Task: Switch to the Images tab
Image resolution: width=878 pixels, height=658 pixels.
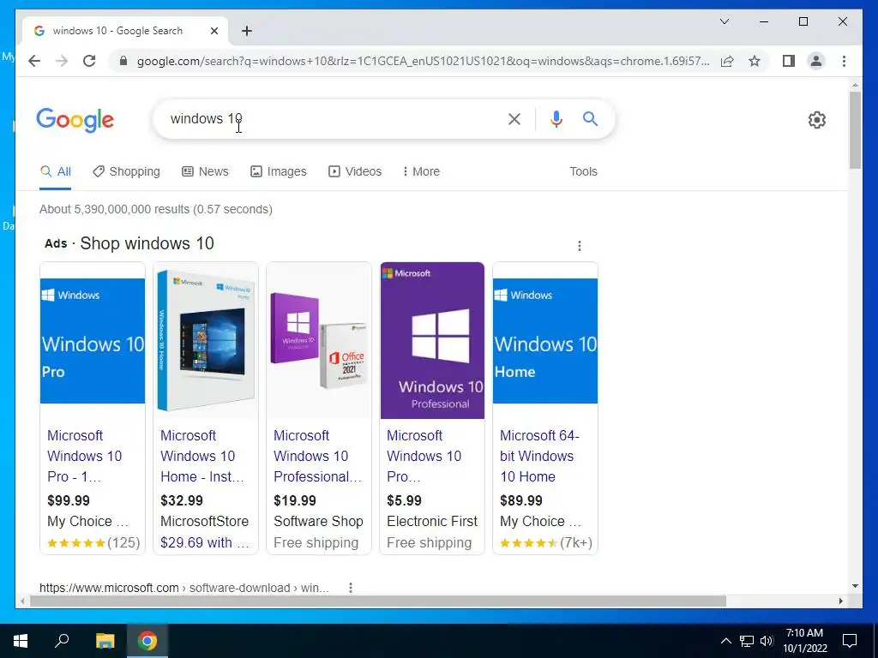Action: [279, 171]
